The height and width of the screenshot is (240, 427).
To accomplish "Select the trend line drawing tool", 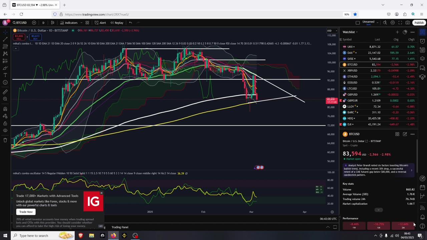I will [x=5, y=39].
